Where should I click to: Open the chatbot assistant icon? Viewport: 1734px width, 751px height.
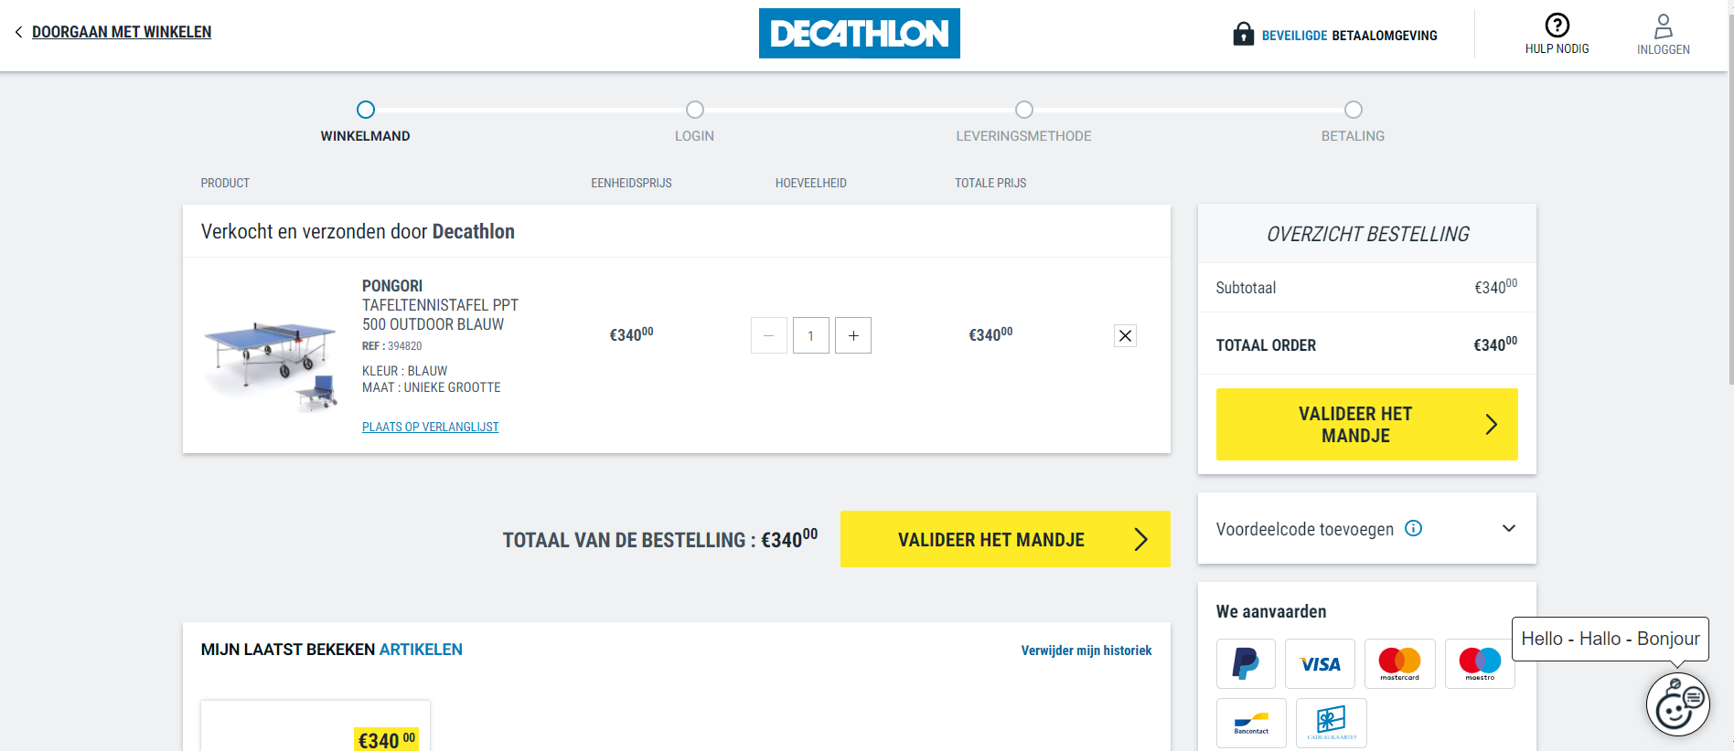point(1678,704)
